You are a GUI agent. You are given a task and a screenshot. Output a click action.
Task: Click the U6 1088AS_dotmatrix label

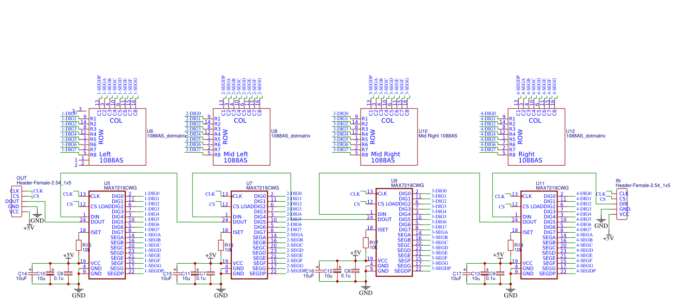pos(167,134)
